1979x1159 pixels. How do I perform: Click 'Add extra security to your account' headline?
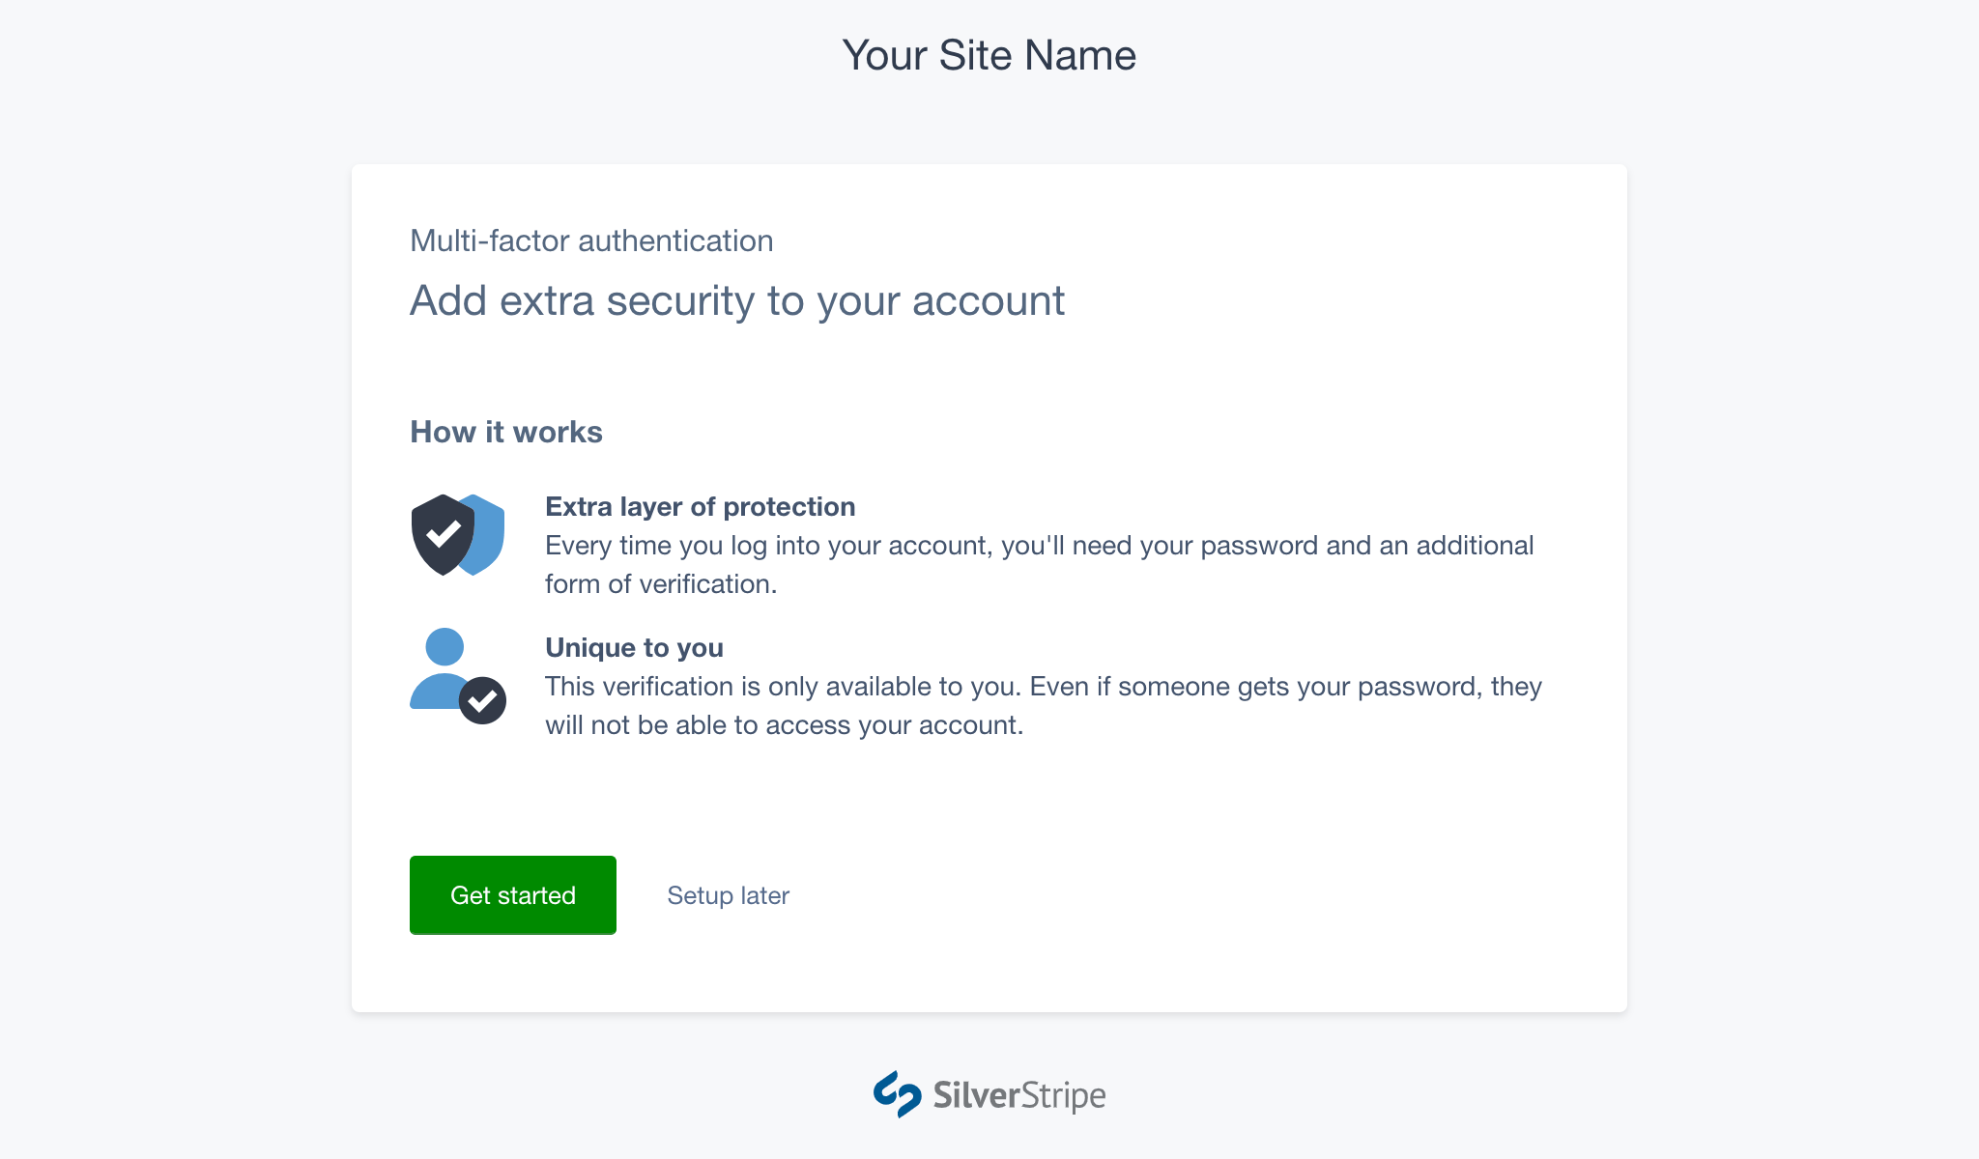click(x=737, y=300)
